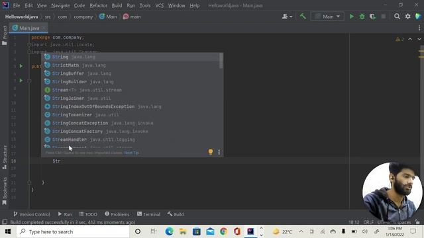Select String java.lang completion suggestion
424x238 pixels.
click(131, 57)
